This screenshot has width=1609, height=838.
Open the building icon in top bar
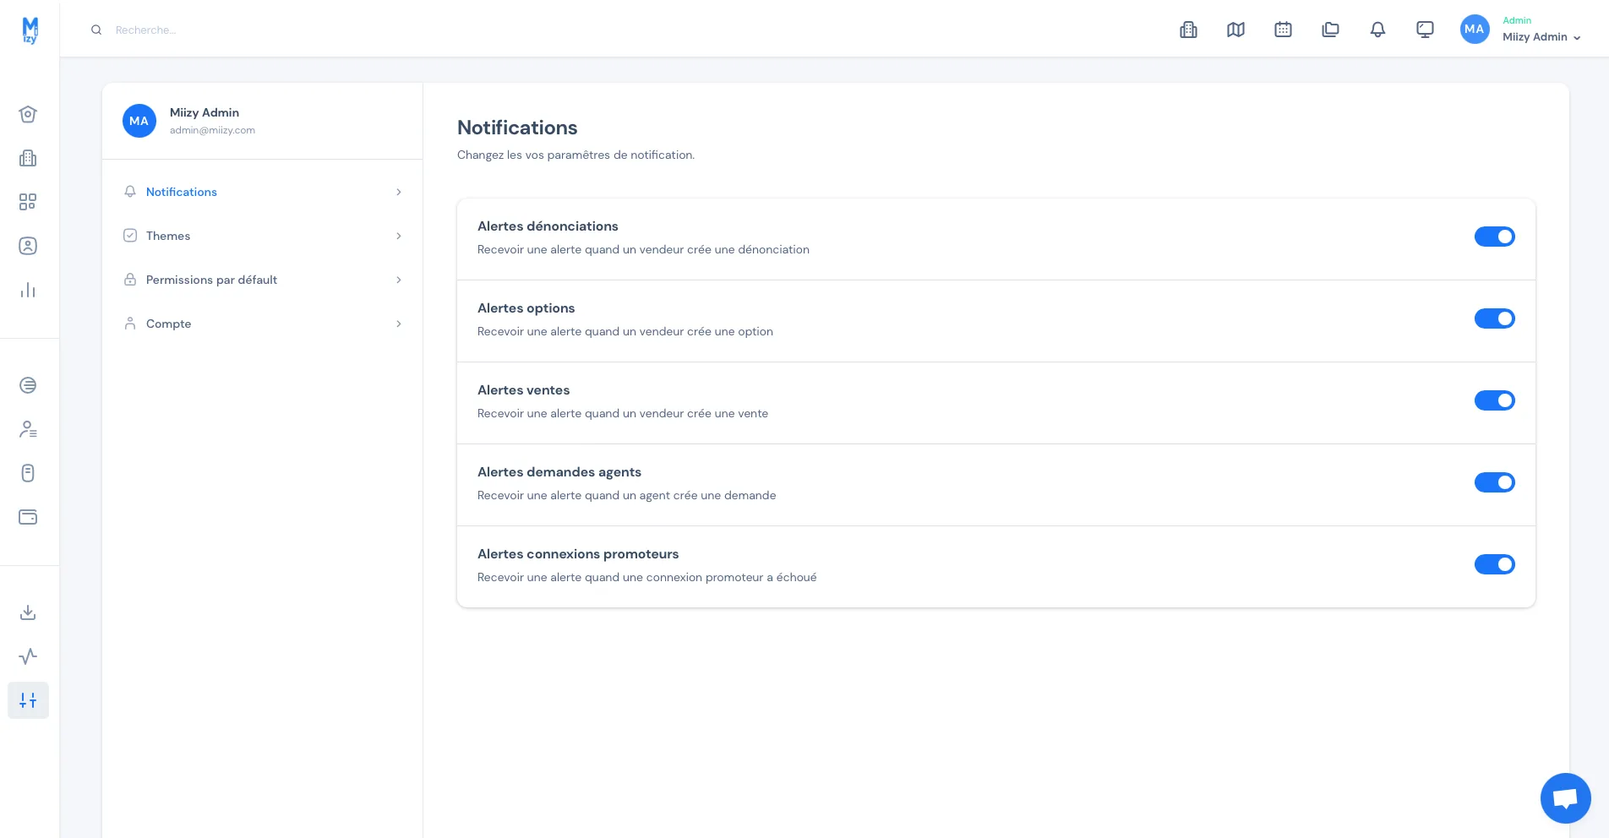click(1188, 30)
